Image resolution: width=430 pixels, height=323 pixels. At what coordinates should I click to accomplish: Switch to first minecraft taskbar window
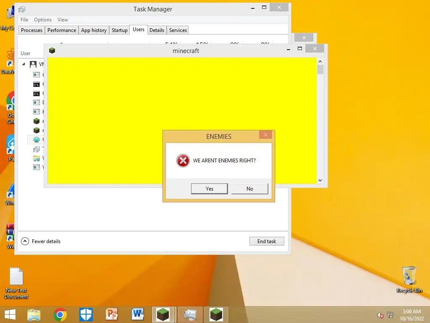[x=164, y=315]
